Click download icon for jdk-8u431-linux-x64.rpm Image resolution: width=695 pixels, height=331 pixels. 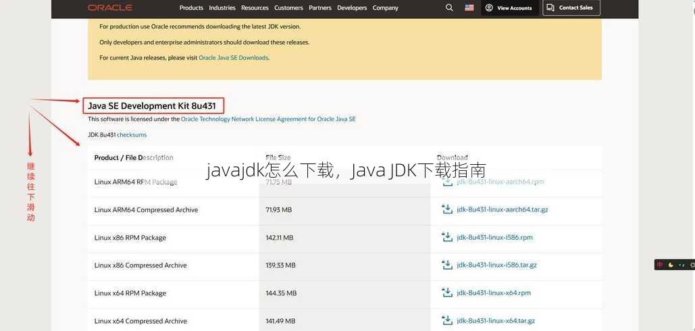point(447,292)
